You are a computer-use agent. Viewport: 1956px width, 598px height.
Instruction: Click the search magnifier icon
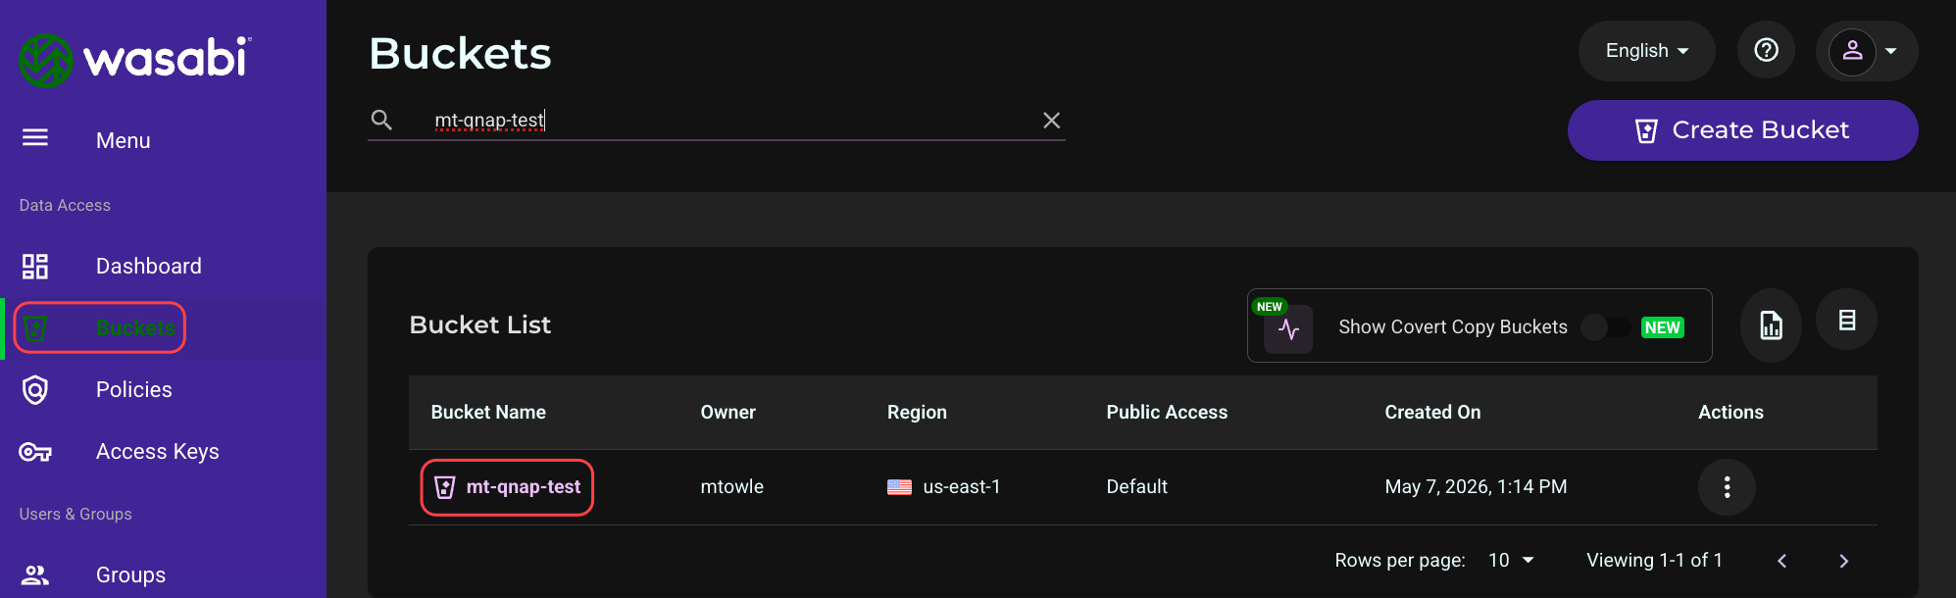[x=381, y=120]
